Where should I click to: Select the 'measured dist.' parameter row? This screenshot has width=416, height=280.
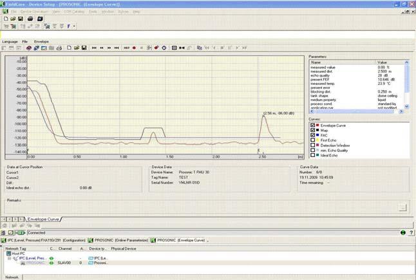coord(357,71)
